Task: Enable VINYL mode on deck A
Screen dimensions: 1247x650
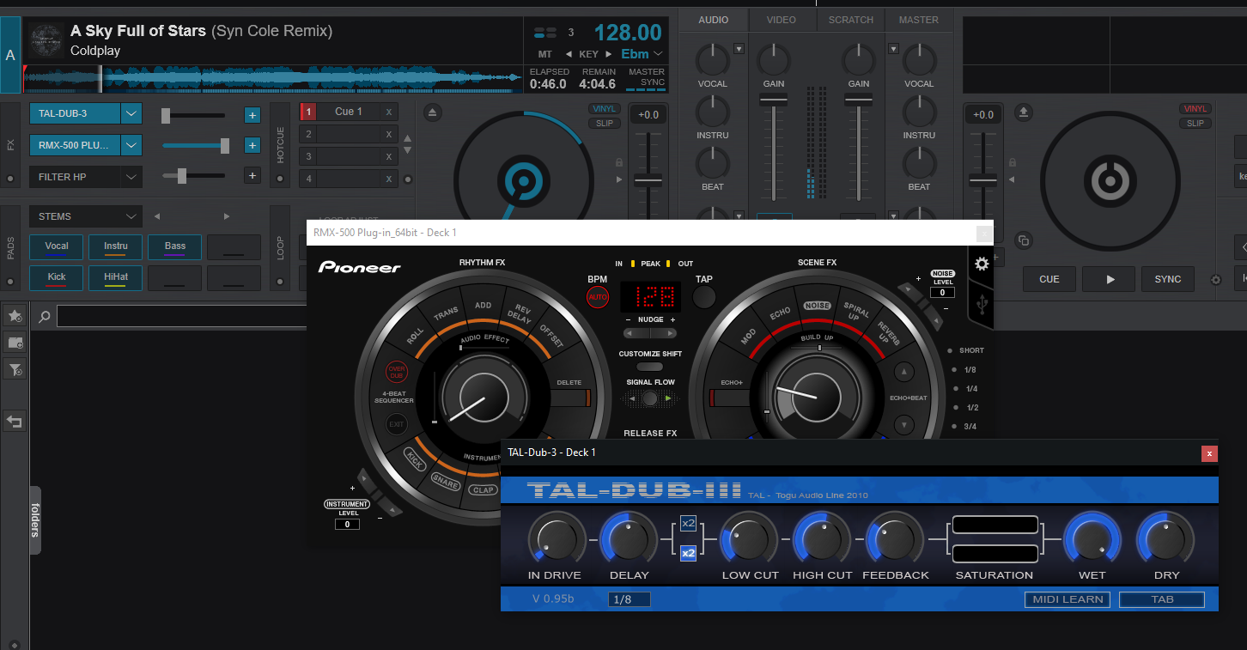Action: click(604, 109)
